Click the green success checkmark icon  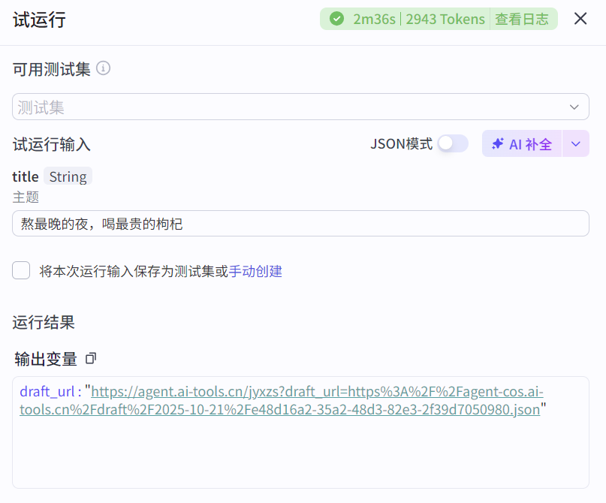point(337,19)
